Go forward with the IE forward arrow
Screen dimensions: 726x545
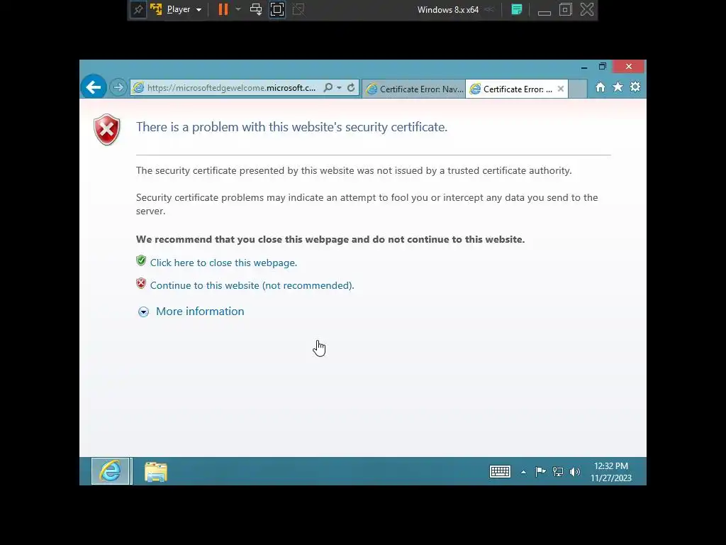pos(118,87)
